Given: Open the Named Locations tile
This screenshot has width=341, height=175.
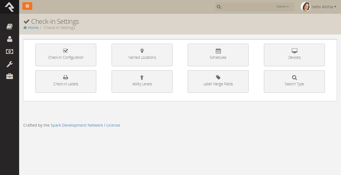Looking at the screenshot, I should click(142, 55).
